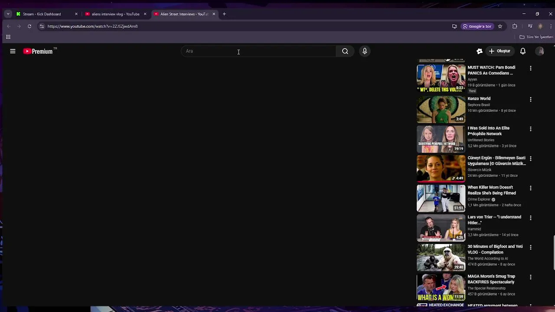
Task: Open the When Killer Mom thumbnail
Action: pyautogui.click(x=441, y=198)
